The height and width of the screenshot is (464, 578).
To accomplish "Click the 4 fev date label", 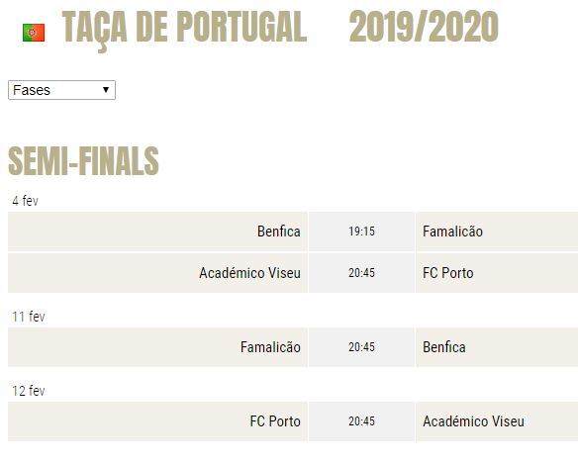I will pos(25,201).
